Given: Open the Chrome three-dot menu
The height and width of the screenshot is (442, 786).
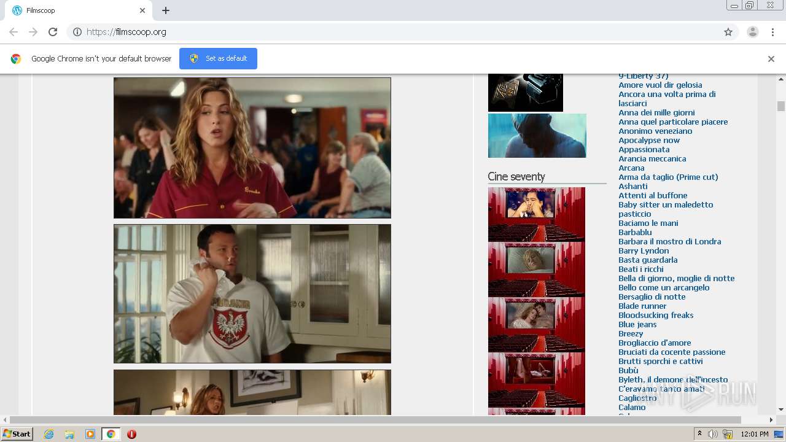Looking at the screenshot, I should pyautogui.click(x=772, y=32).
